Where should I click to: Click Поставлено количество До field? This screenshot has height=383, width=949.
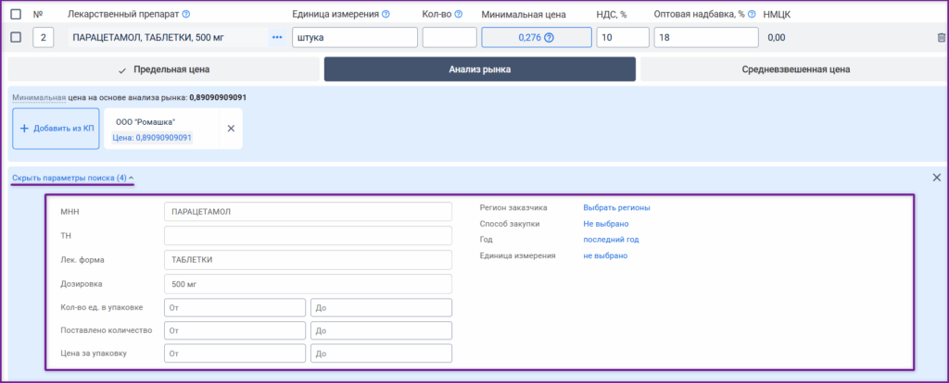pyautogui.click(x=381, y=330)
